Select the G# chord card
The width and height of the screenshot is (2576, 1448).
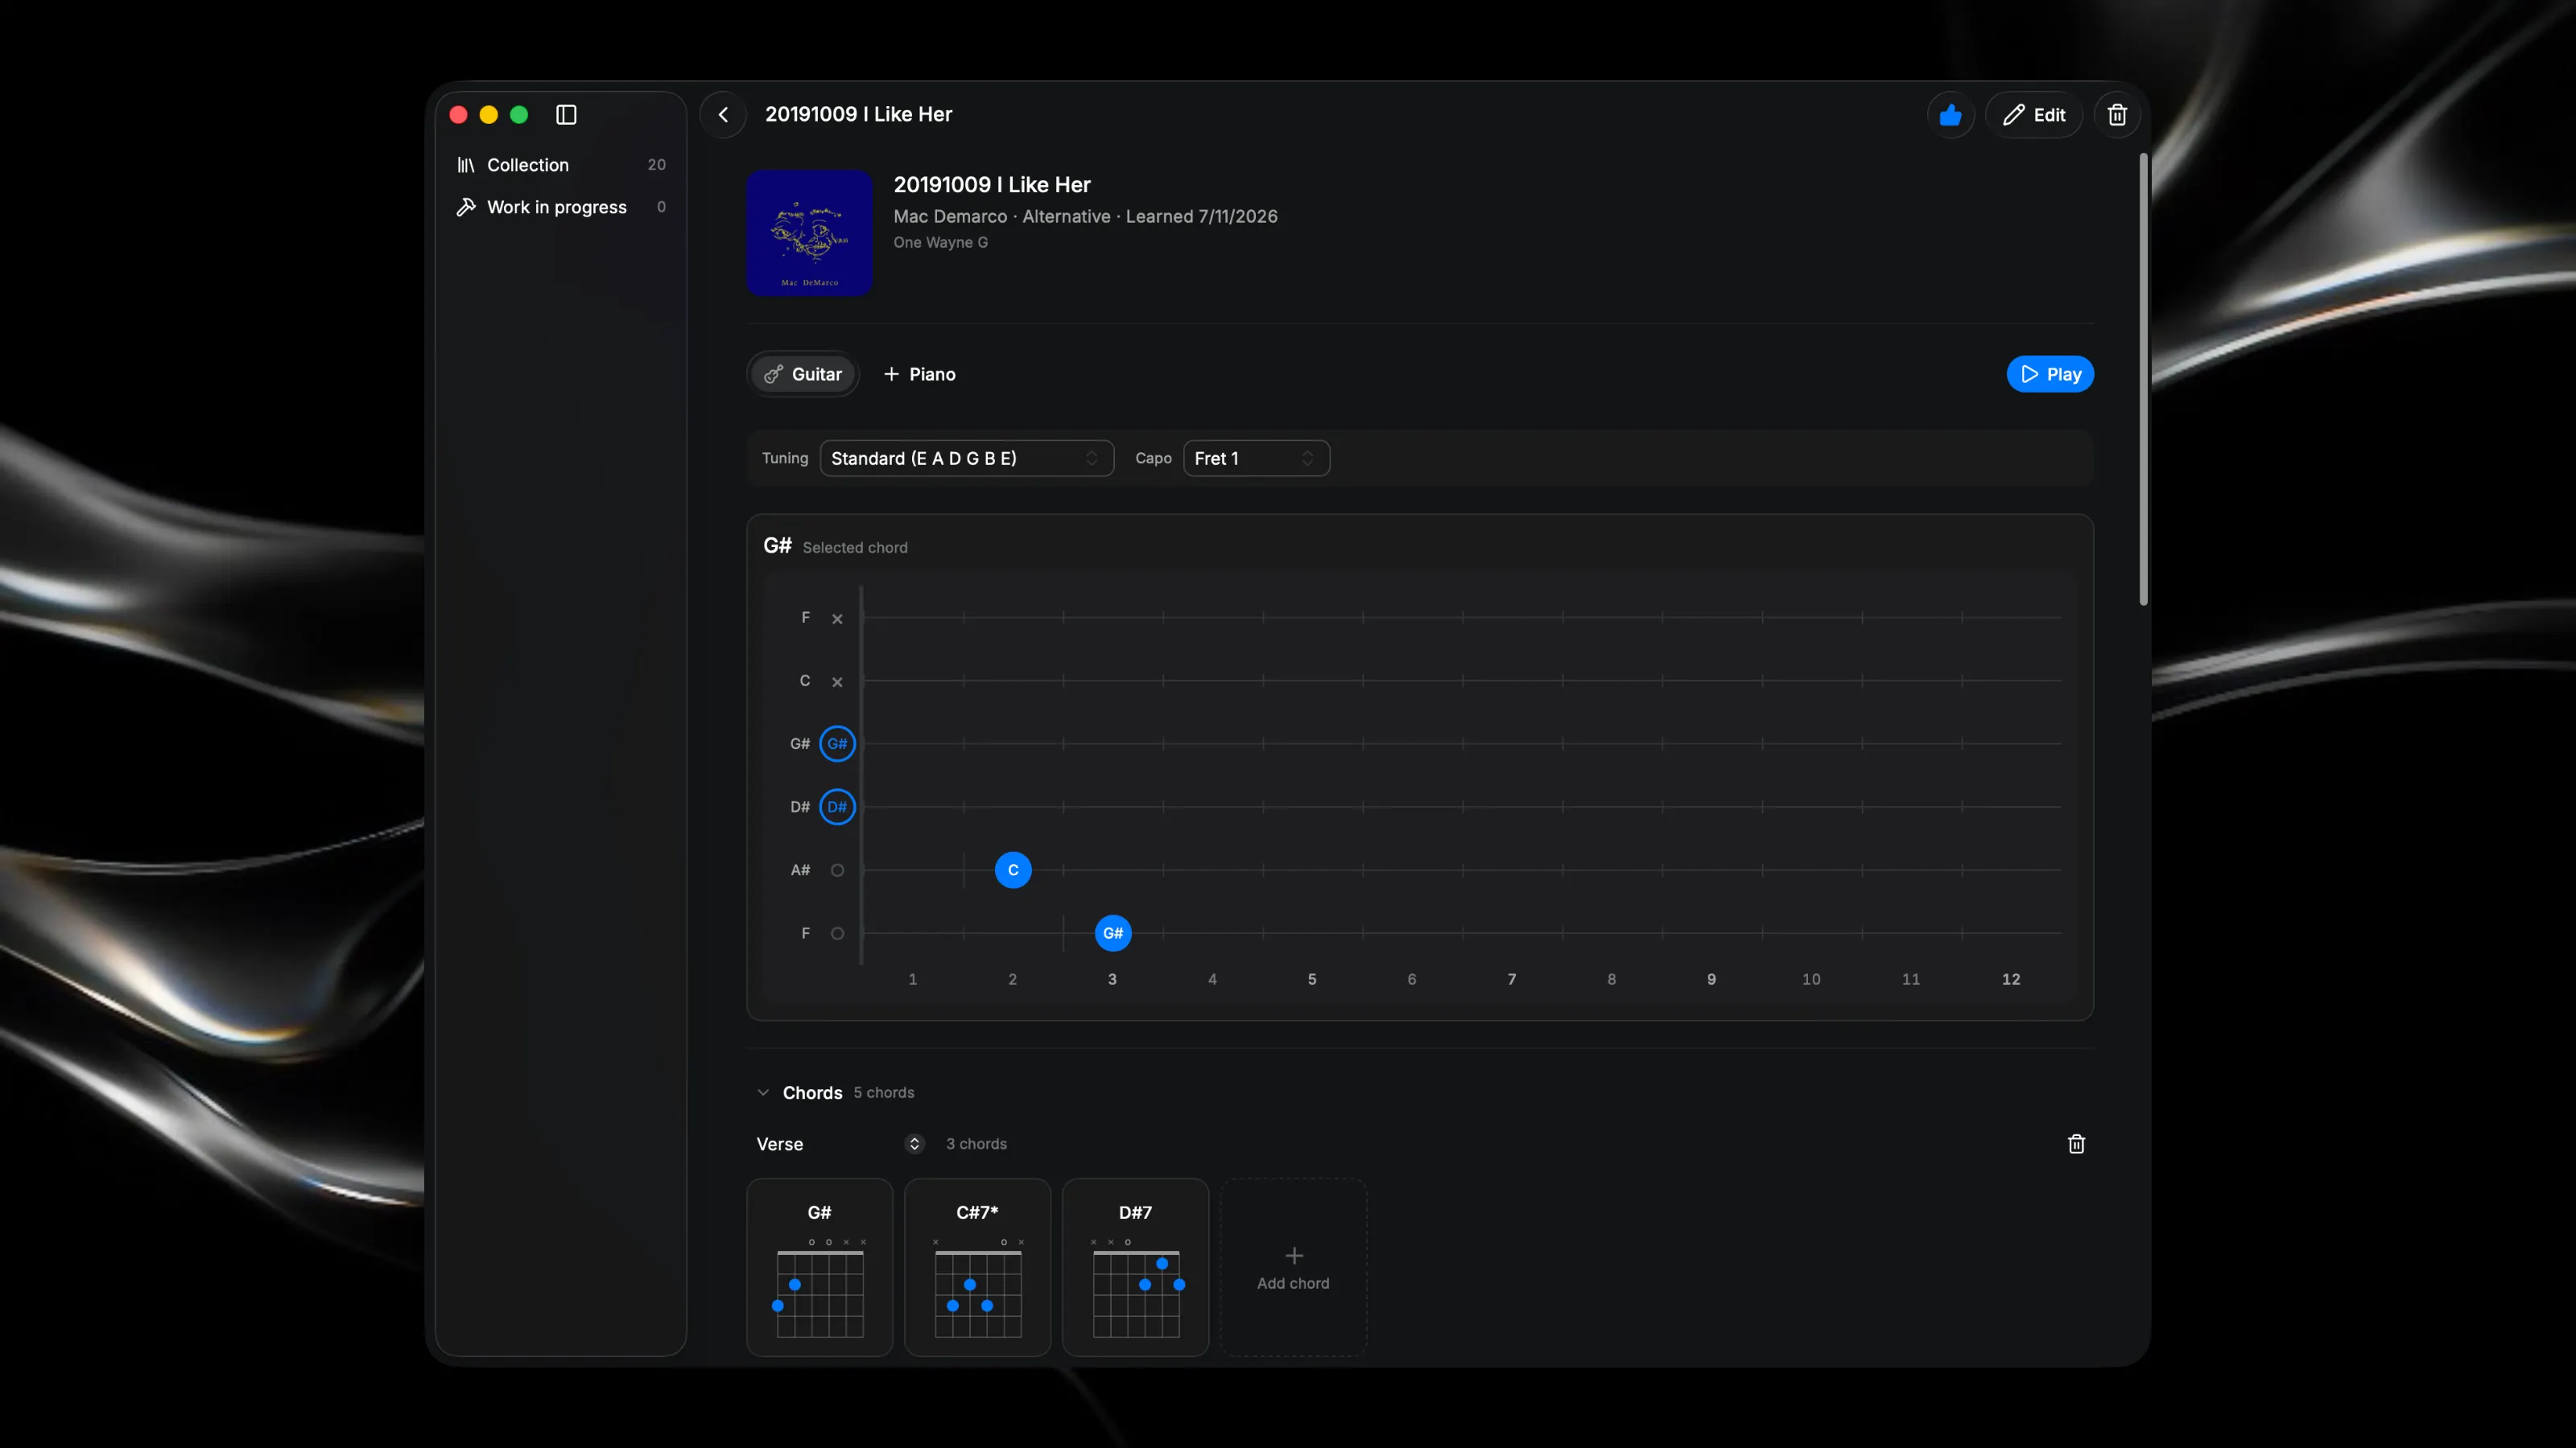[x=819, y=1267]
